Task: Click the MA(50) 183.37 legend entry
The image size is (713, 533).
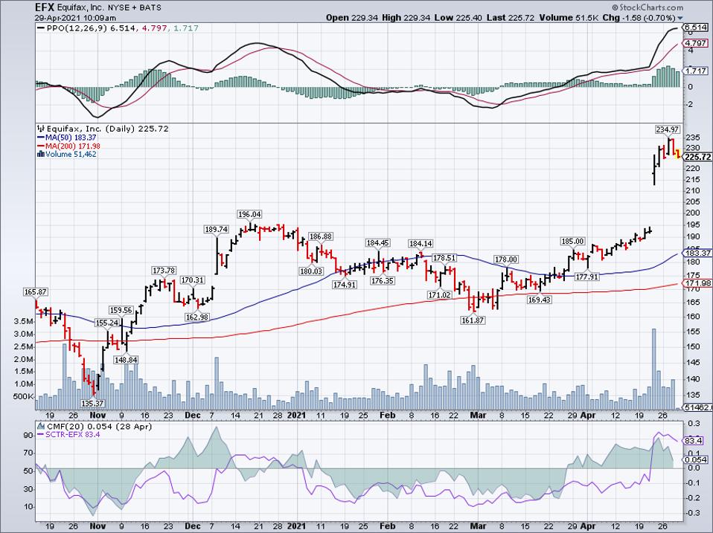Action: click(71, 138)
